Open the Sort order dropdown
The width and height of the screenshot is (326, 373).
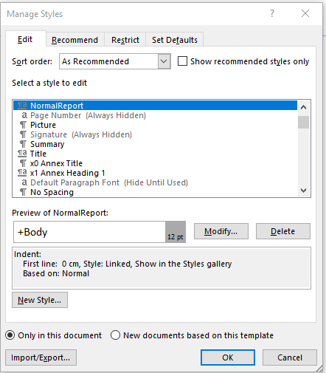point(164,61)
